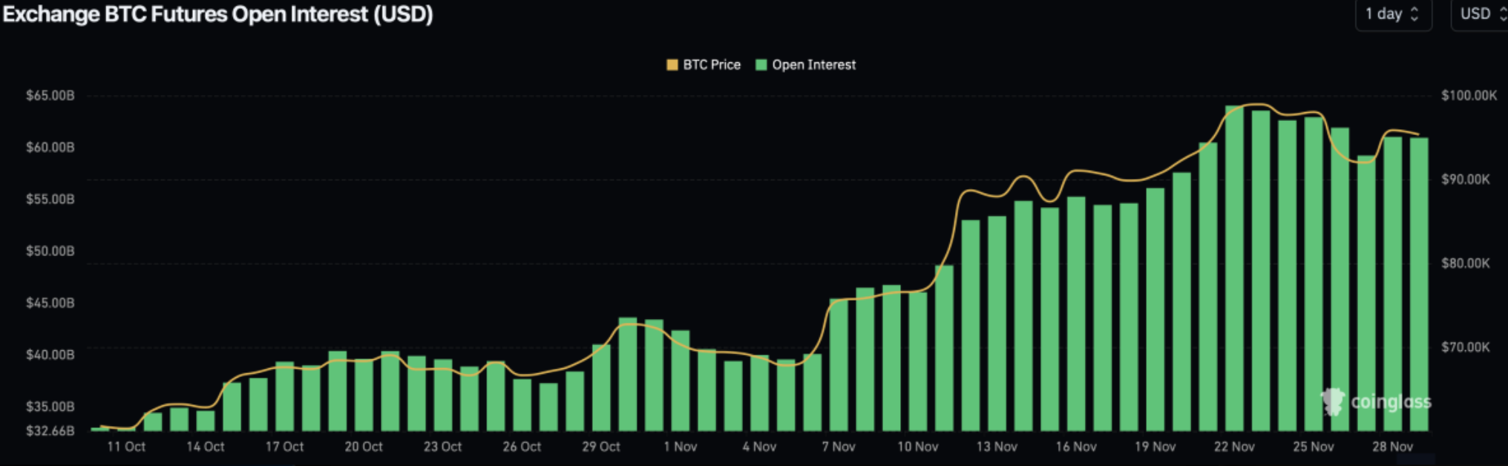Viewport: 1508px width, 466px height.
Task: Select the open interest bar above 11 Oct
Action: (x=126, y=429)
